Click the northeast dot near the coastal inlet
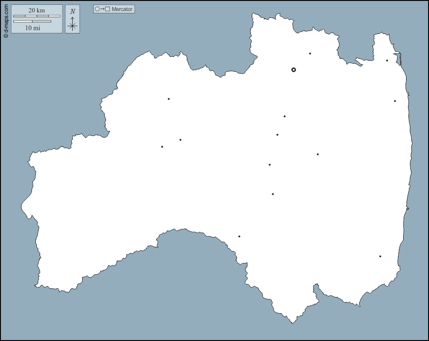Screen dimensions: 429x341 tap(387, 61)
